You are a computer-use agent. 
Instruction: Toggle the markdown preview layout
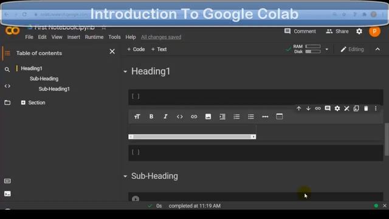tap(280, 116)
